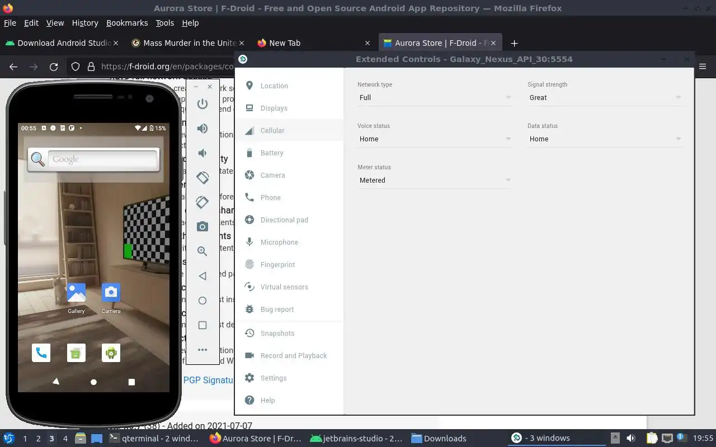Open the Voice status dropdown

pos(435,139)
